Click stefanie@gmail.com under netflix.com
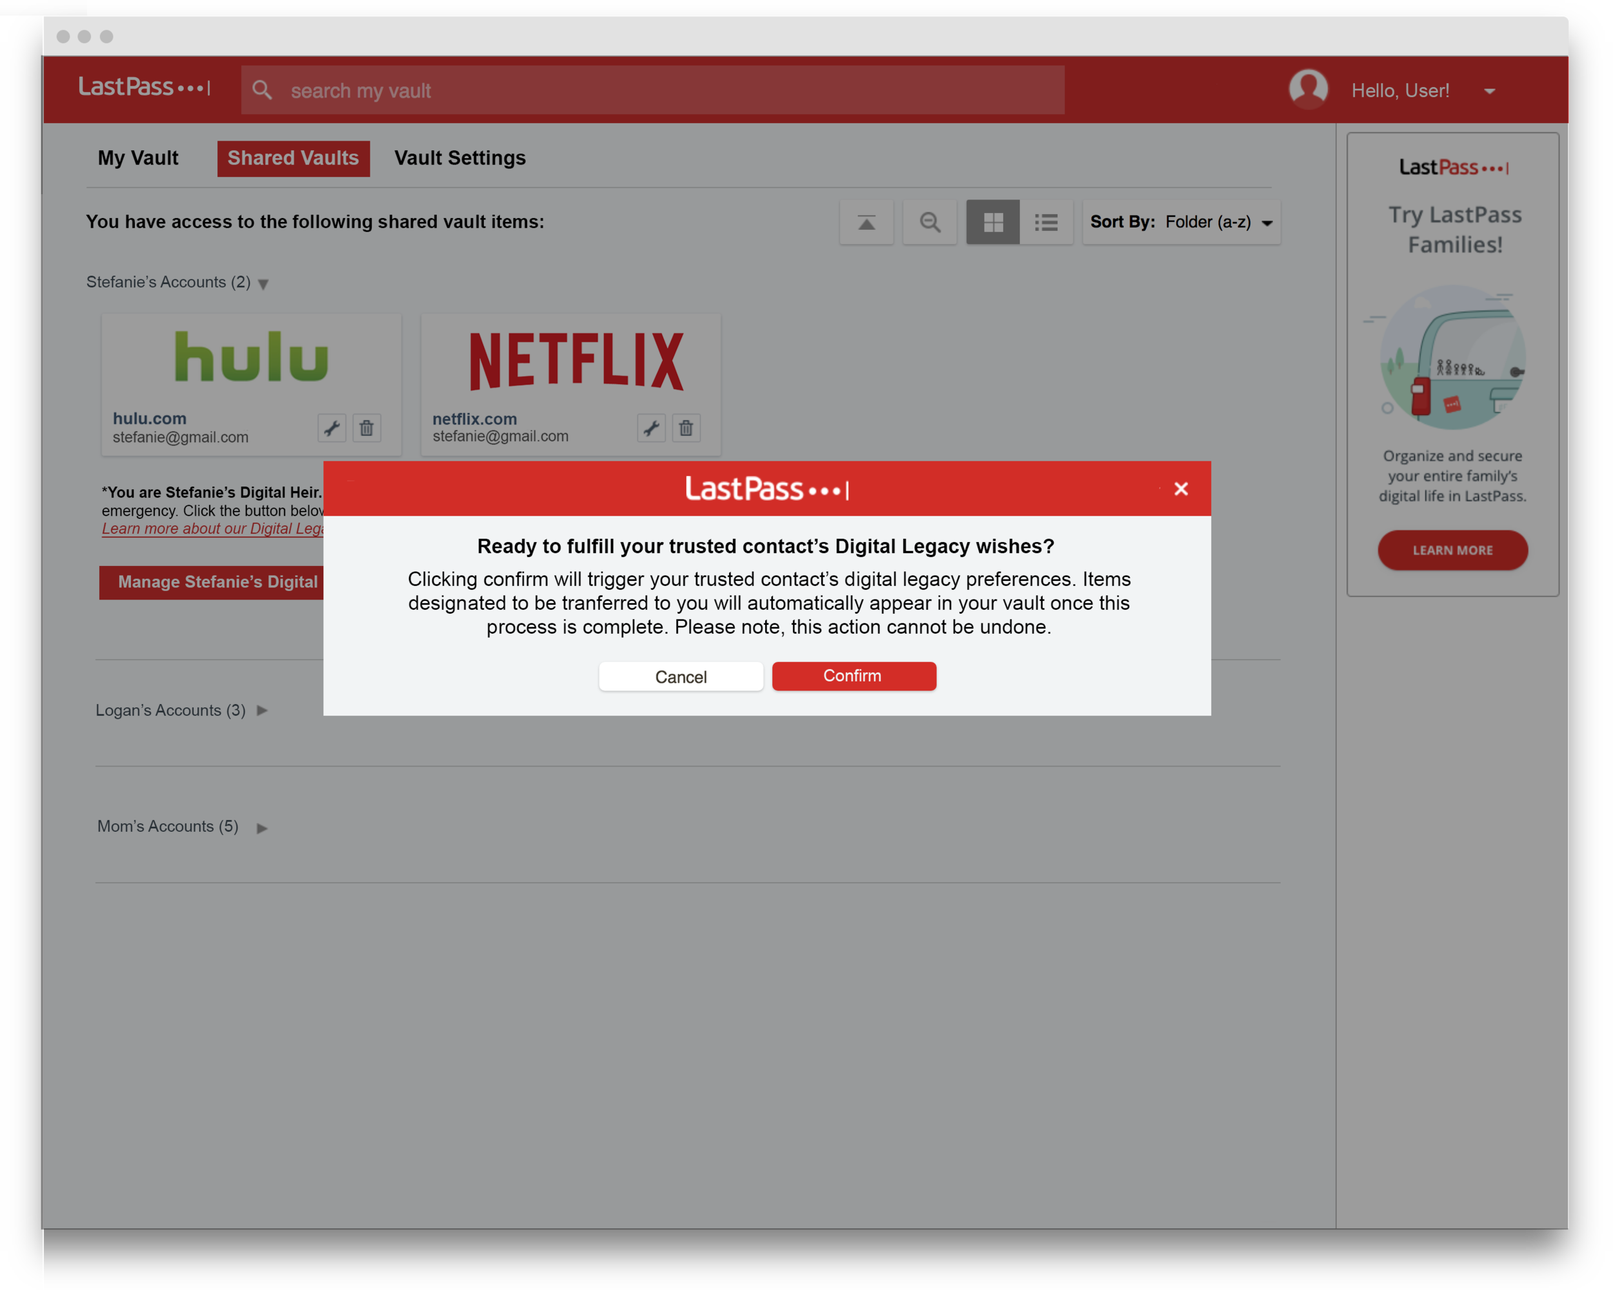Screen dimensions: 1613x1290 501,436
